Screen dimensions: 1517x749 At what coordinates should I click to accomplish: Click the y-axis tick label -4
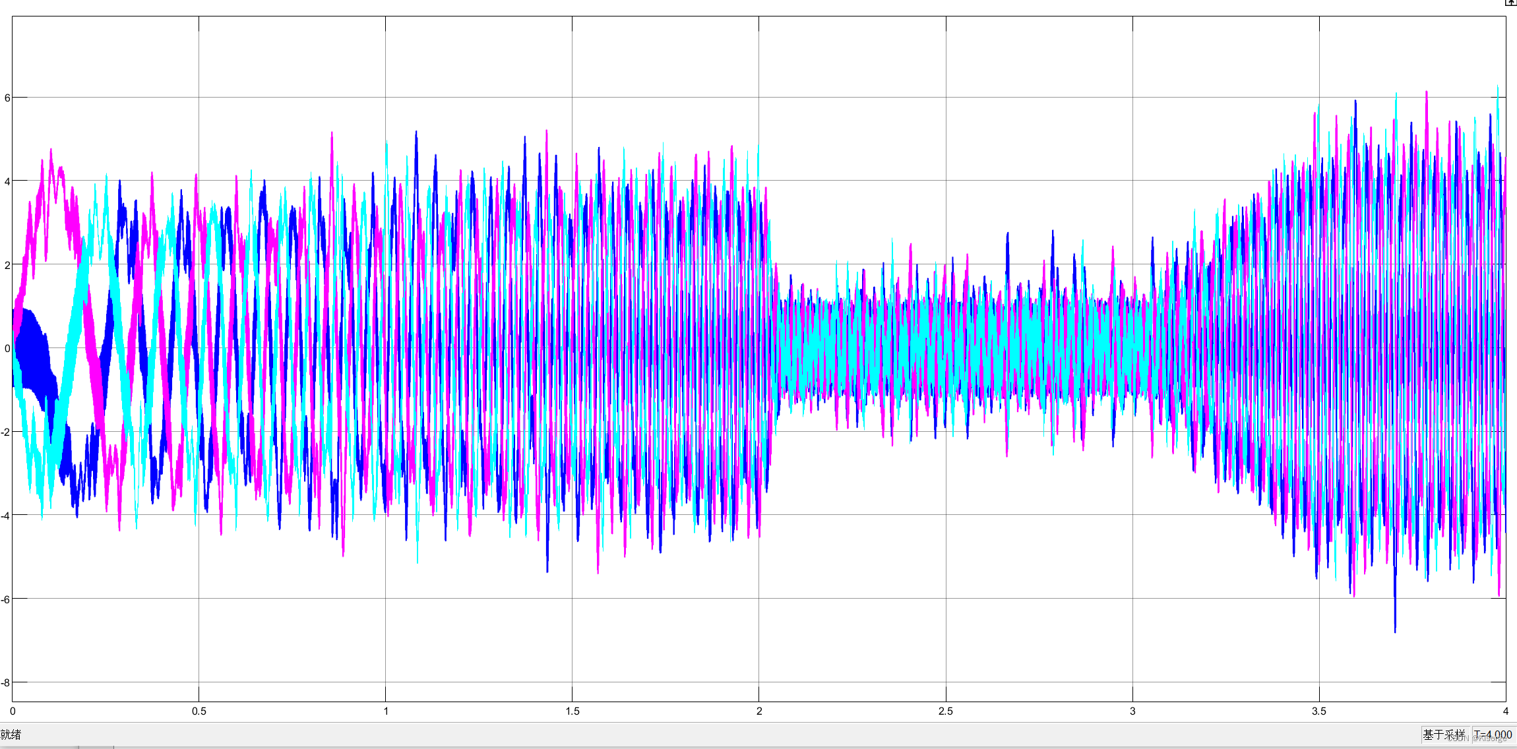coord(6,516)
